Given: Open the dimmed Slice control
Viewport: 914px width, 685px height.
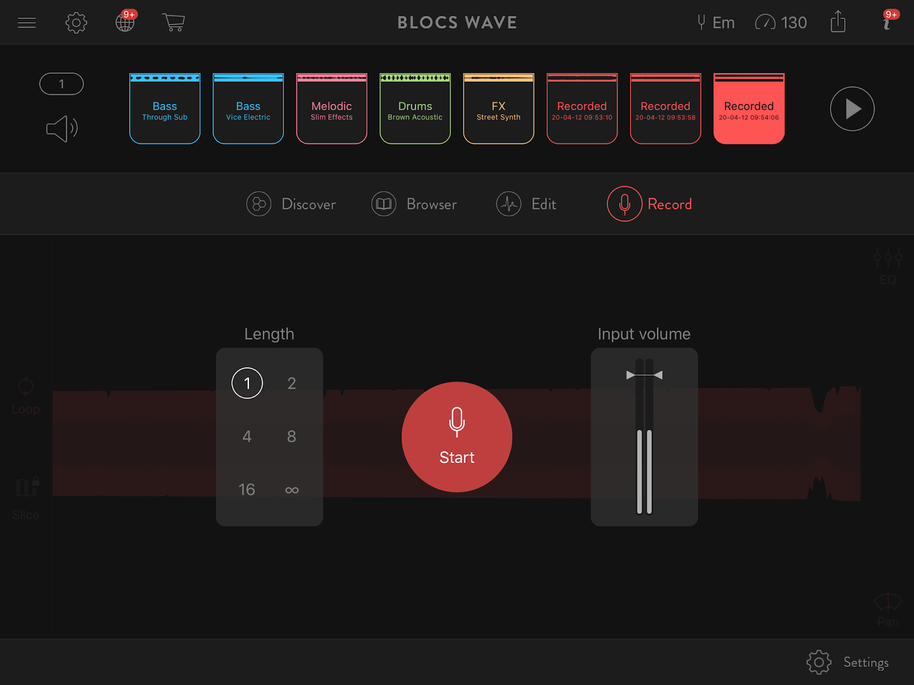Looking at the screenshot, I should [x=26, y=499].
